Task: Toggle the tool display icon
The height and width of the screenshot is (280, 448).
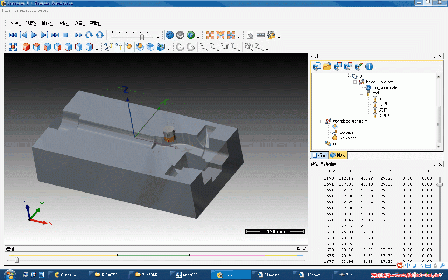Action: [x=119, y=47]
